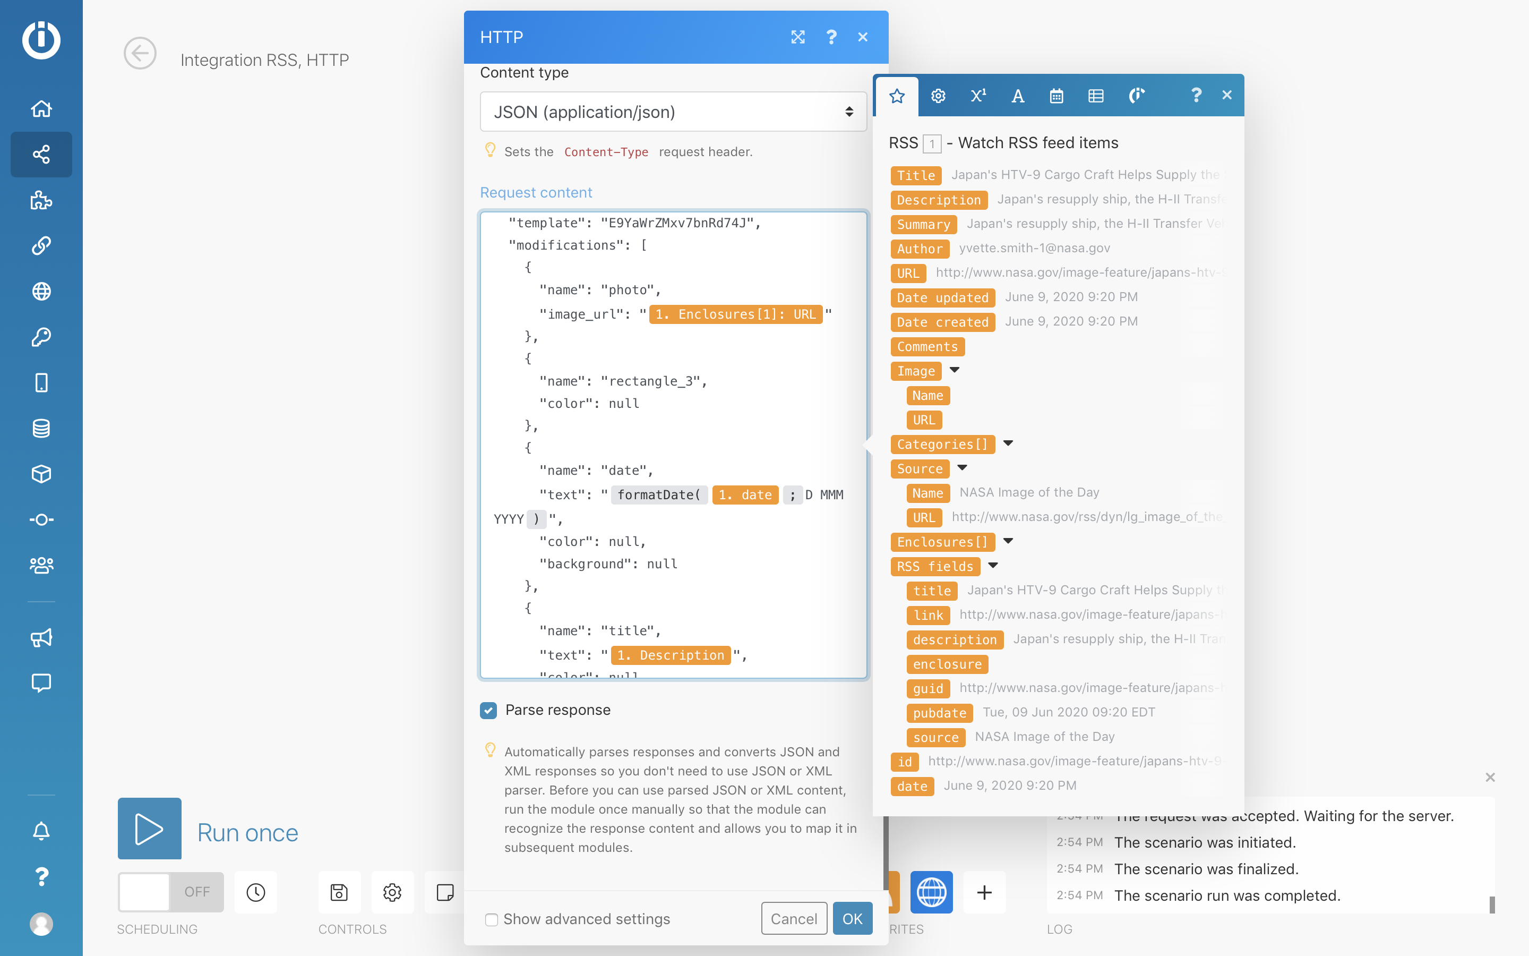This screenshot has height=956, width=1529.
Task: Collapse the RSS fields arrow
Action: [993, 565]
